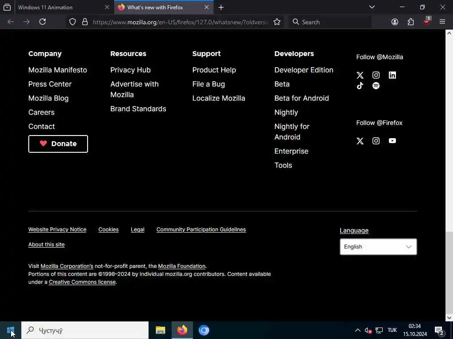The image size is (453, 339).
Task: Focus the URL address bar
Action: [180, 22]
